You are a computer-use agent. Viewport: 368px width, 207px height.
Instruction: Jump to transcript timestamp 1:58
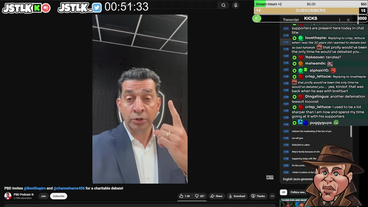[286, 159]
